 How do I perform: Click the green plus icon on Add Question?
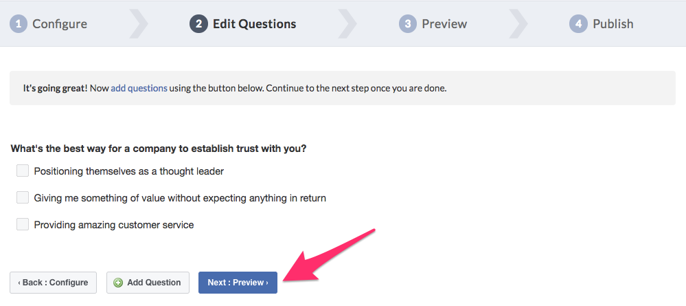(118, 283)
